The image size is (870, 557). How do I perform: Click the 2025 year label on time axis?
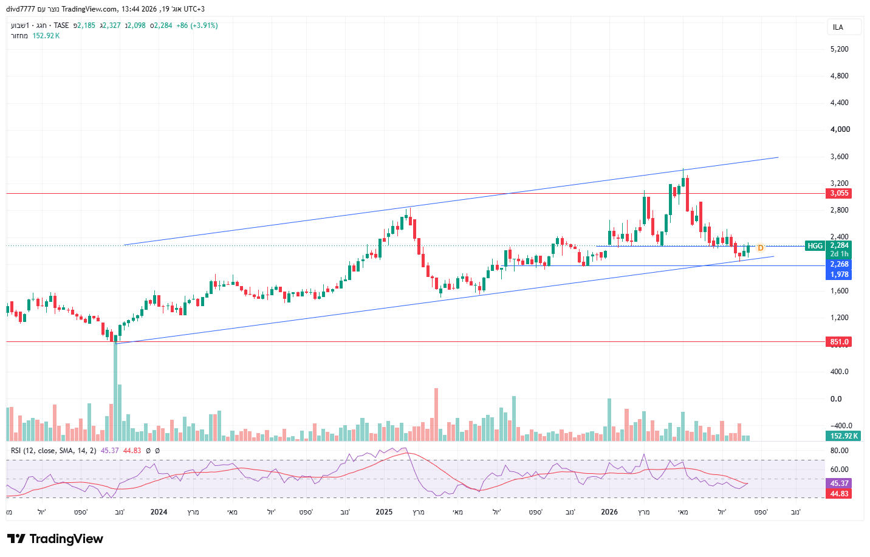pyautogui.click(x=384, y=512)
